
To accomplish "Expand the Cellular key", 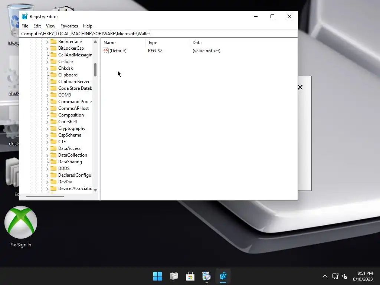I will click(x=47, y=62).
